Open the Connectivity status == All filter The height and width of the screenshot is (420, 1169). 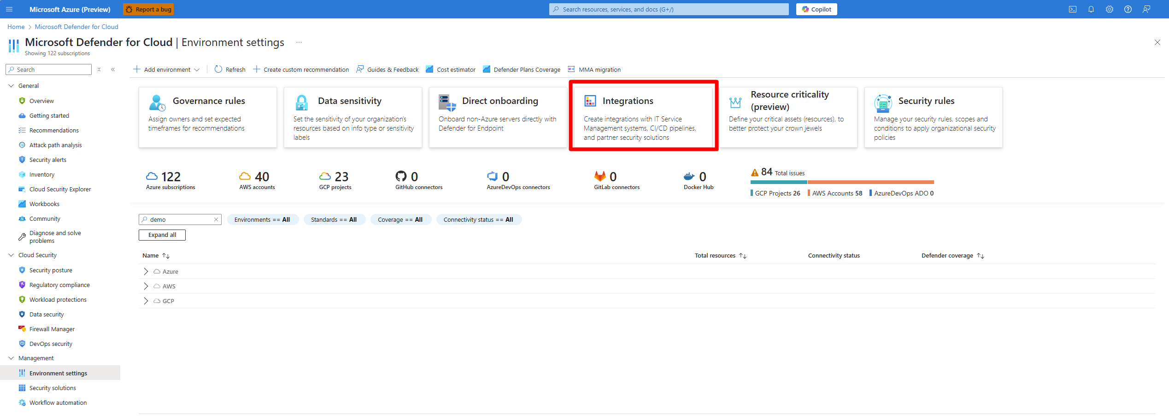479,219
